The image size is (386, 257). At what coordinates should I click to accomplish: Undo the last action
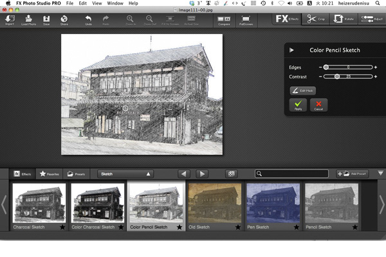click(x=88, y=20)
